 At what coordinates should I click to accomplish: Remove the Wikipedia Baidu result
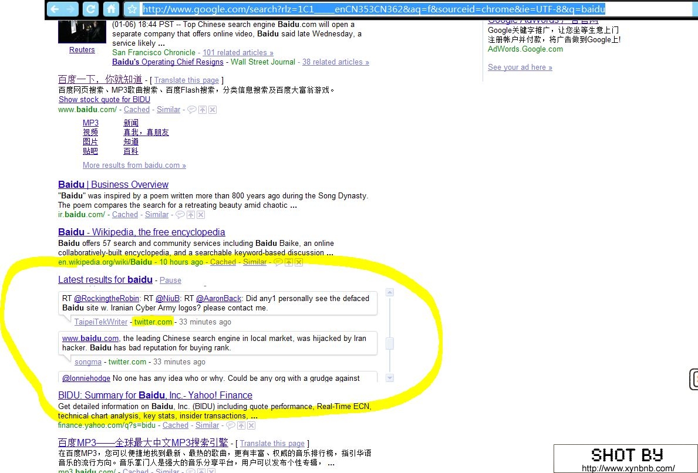coord(299,262)
